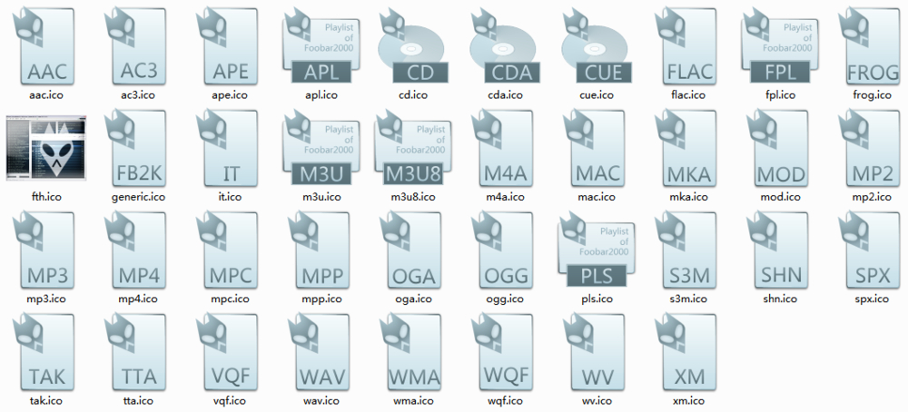Screen dimensions: 908x412
Task: Select the CD disc icon
Action: click(x=414, y=46)
